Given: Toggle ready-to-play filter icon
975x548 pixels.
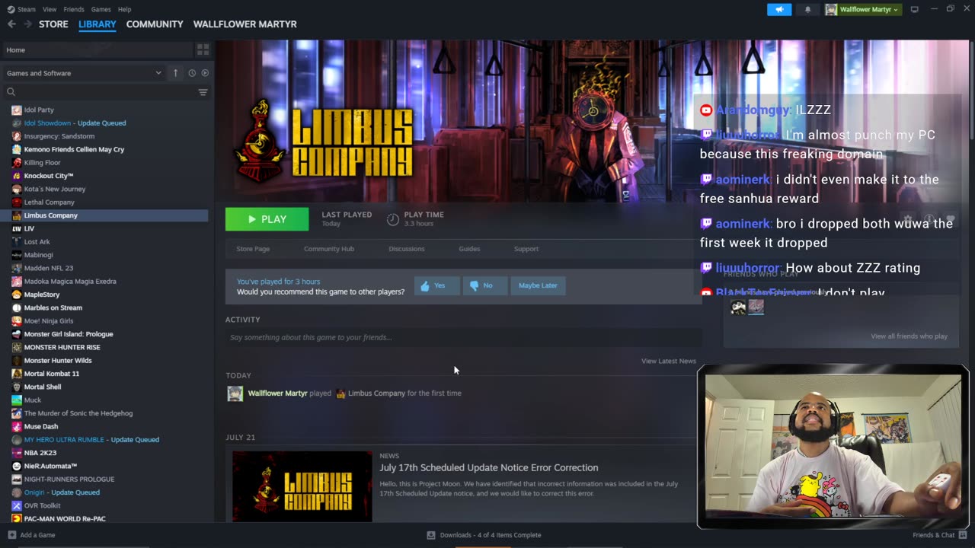Looking at the screenshot, I should coord(205,73).
